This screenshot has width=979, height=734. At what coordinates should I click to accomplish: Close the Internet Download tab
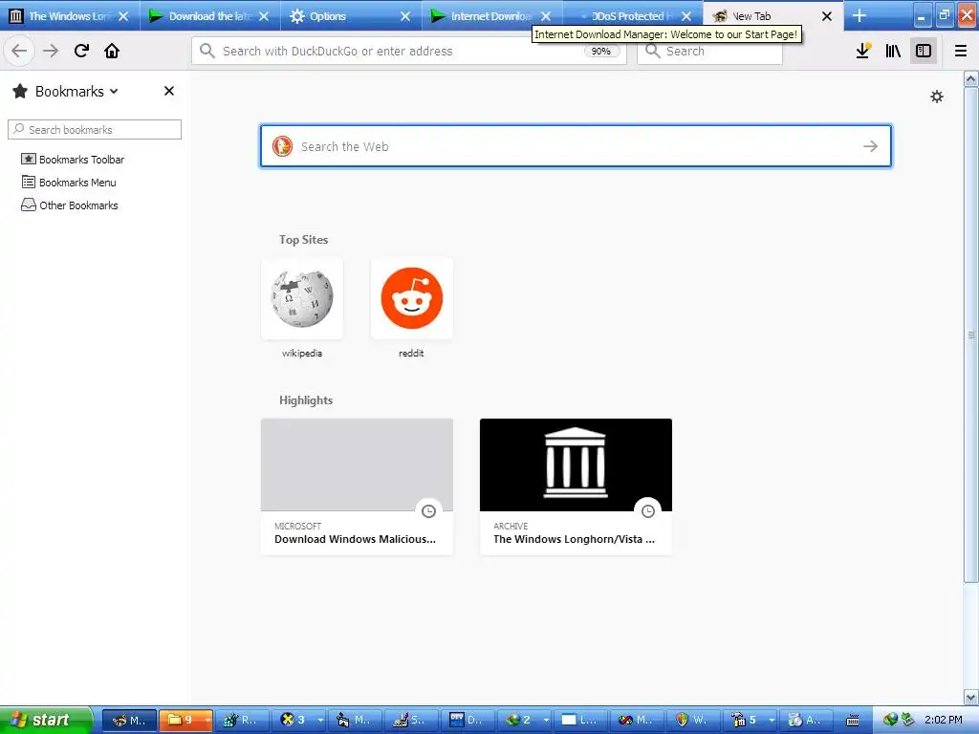click(546, 16)
